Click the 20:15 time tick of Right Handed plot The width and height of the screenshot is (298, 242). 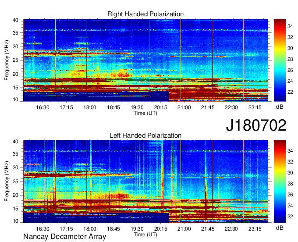coord(160,107)
